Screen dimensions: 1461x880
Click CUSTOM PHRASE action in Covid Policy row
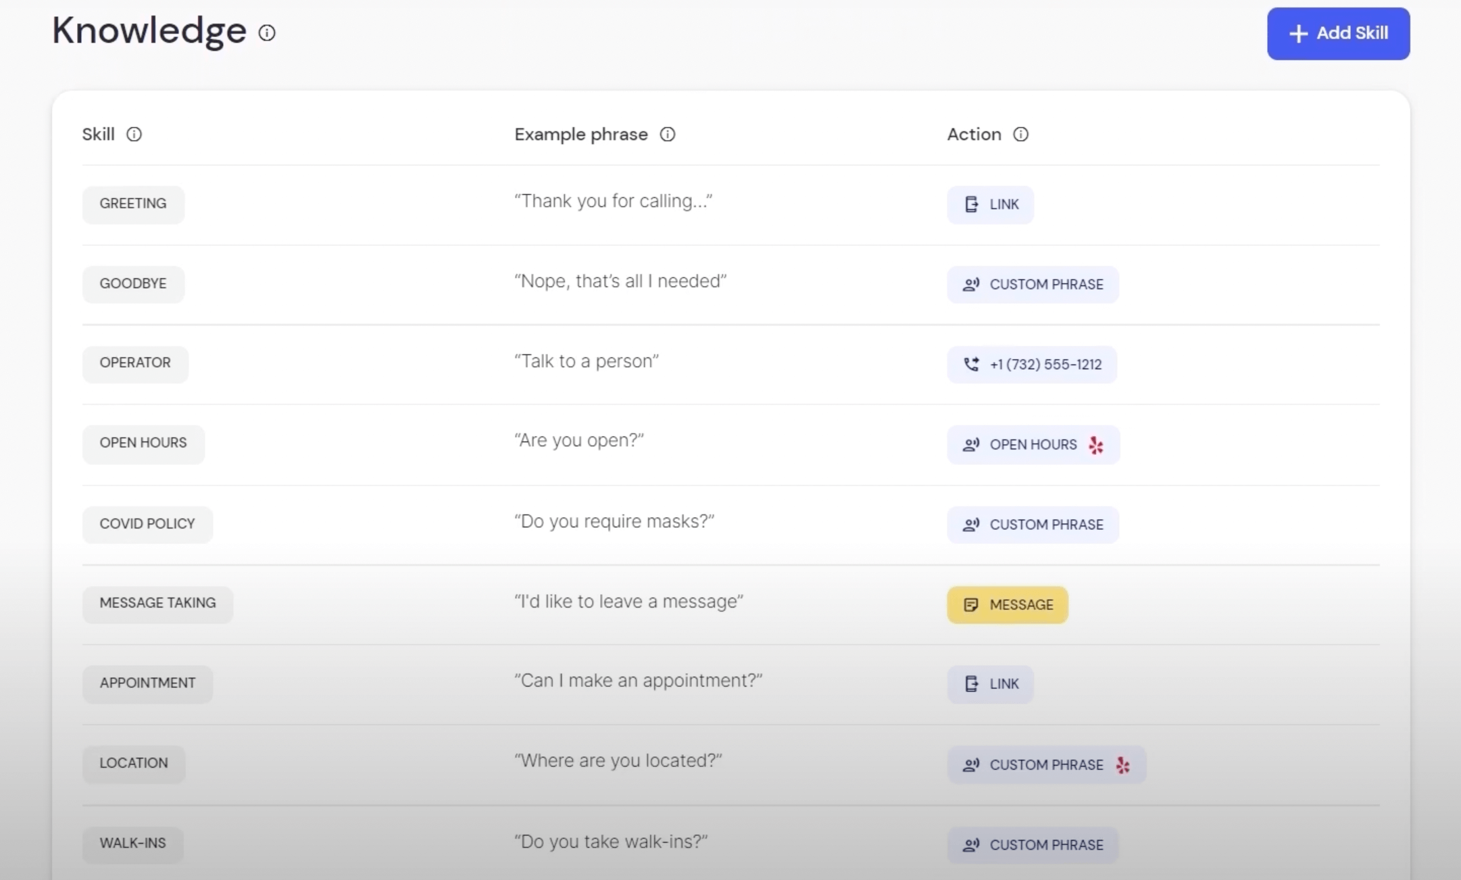[1033, 524]
